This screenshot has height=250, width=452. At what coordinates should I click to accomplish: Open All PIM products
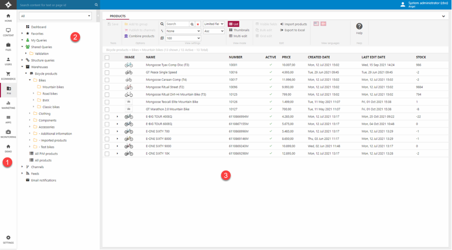(46, 154)
